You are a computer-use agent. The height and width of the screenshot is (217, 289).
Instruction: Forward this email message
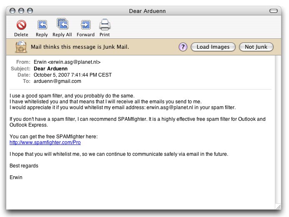tap(85, 25)
